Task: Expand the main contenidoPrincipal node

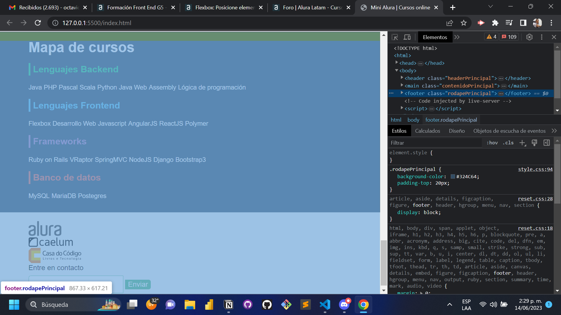Action: coord(402,85)
